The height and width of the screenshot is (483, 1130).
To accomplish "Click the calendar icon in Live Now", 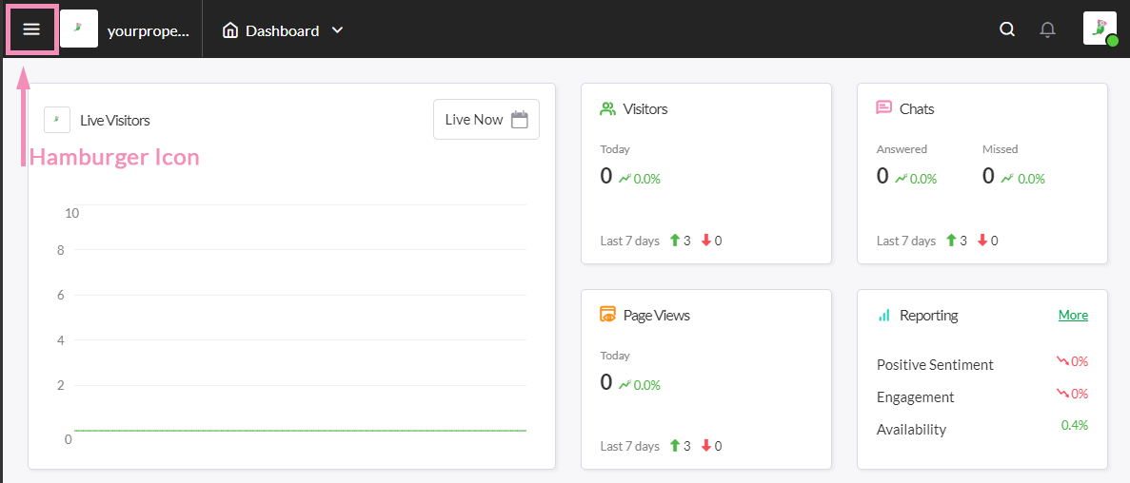I will (520, 120).
